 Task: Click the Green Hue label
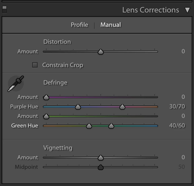coord(25,126)
